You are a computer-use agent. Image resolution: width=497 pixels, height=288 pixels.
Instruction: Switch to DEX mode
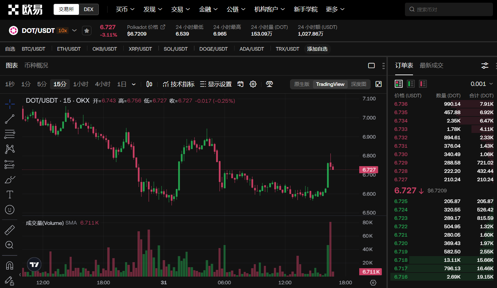click(x=89, y=9)
